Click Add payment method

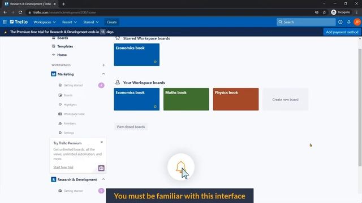[x=342, y=32]
